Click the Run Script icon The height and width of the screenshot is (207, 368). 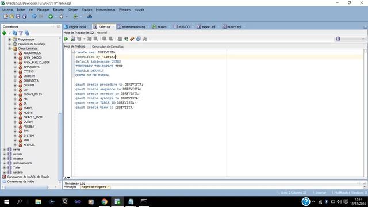click(x=73, y=39)
